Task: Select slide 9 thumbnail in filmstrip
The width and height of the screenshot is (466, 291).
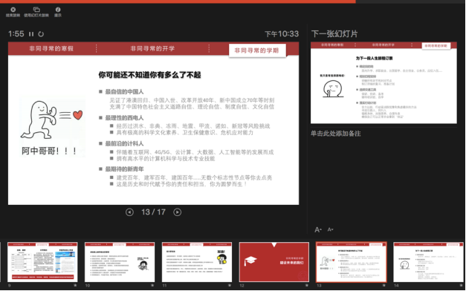Action: click(42, 262)
